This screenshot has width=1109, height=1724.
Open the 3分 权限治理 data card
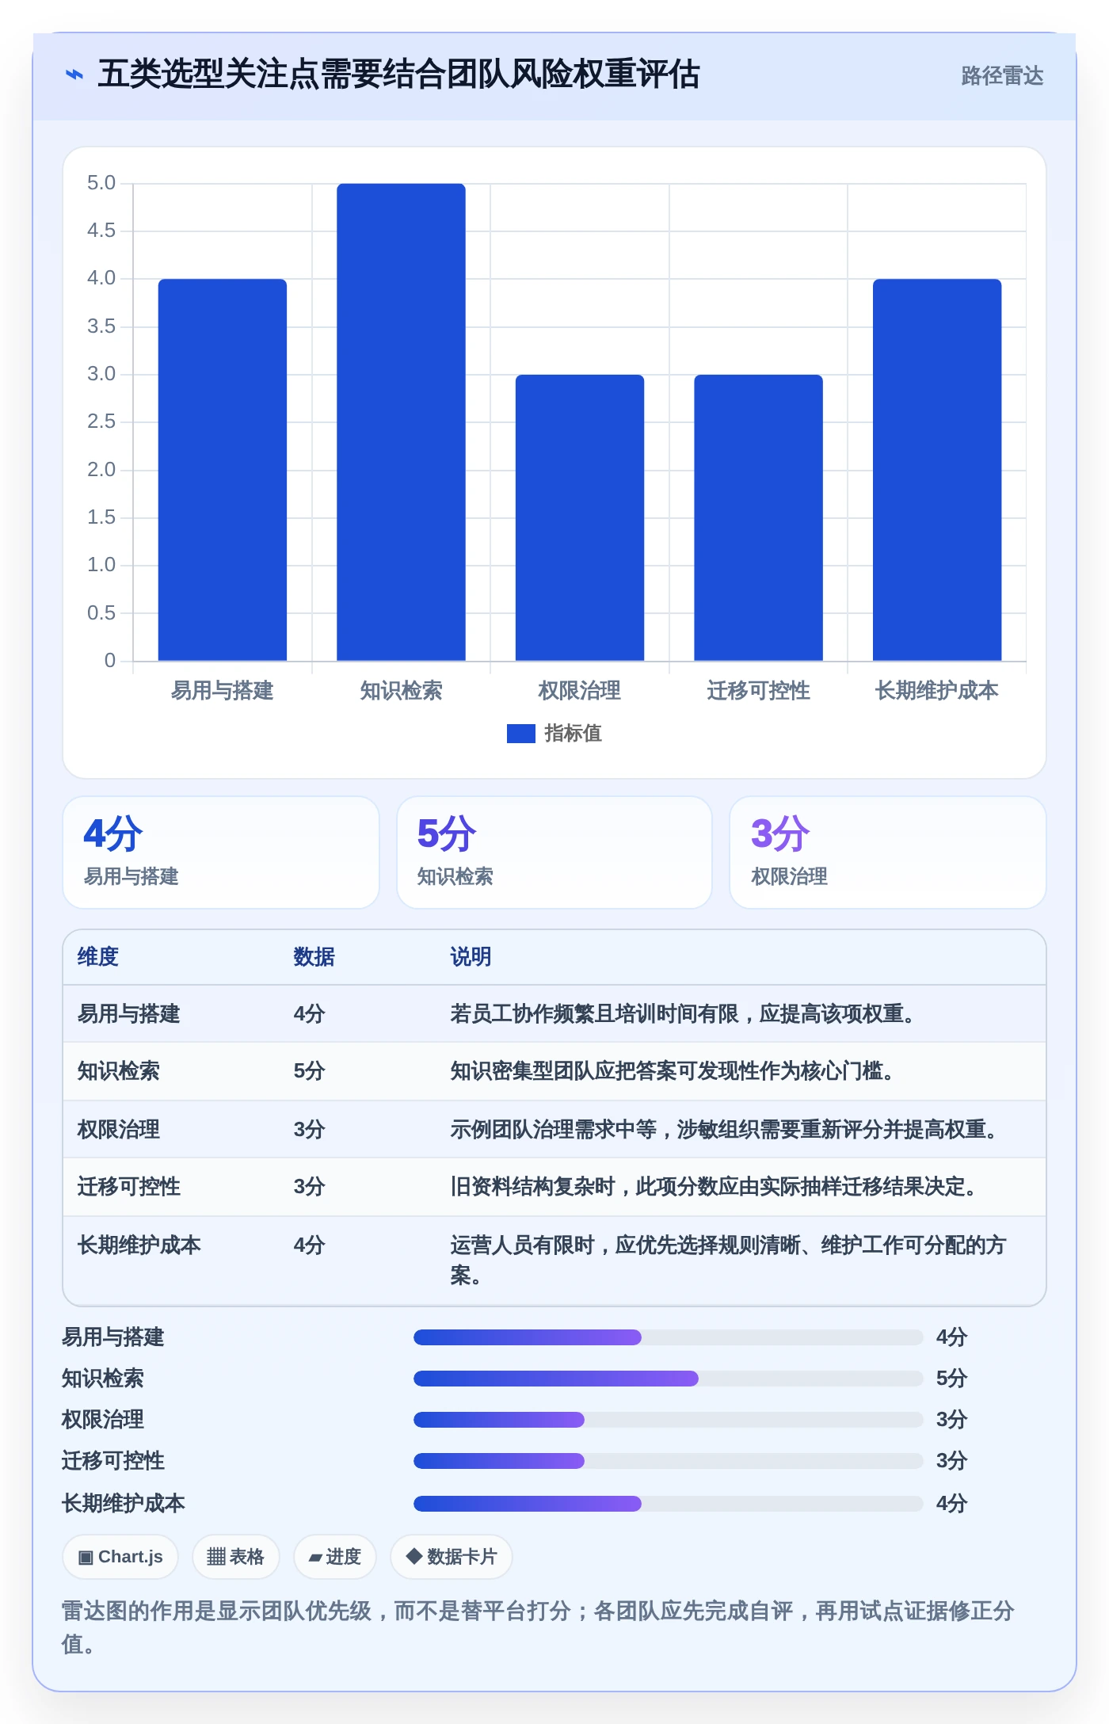pos(888,852)
